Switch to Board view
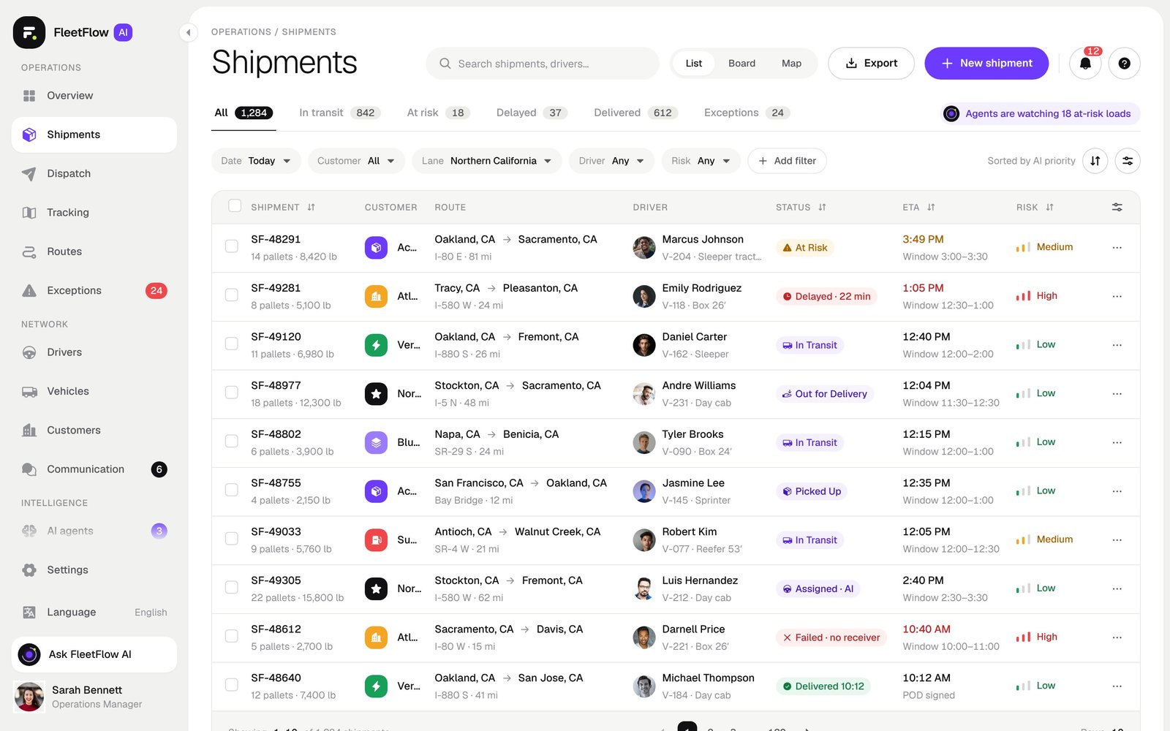1170x731 pixels. point(741,64)
